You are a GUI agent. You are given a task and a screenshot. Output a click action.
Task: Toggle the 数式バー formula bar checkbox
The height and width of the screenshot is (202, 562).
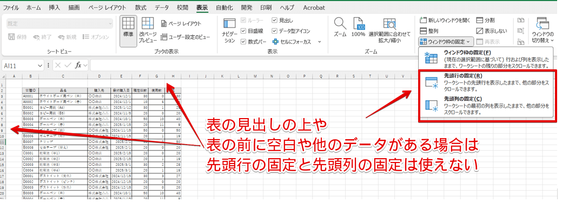point(243,42)
